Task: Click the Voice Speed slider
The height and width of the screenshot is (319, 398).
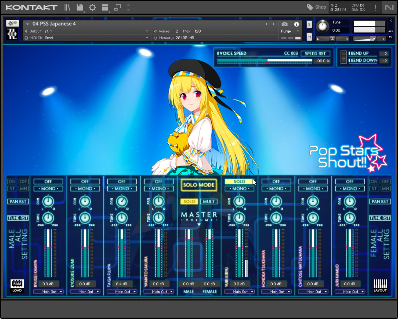Action: [265, 61]
